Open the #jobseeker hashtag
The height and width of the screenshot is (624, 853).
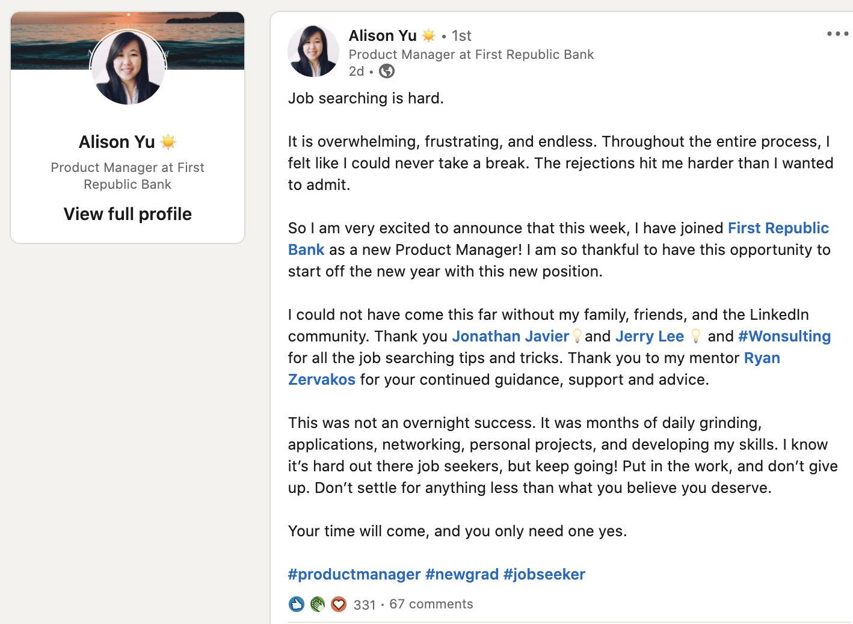(x=544, y=574)
